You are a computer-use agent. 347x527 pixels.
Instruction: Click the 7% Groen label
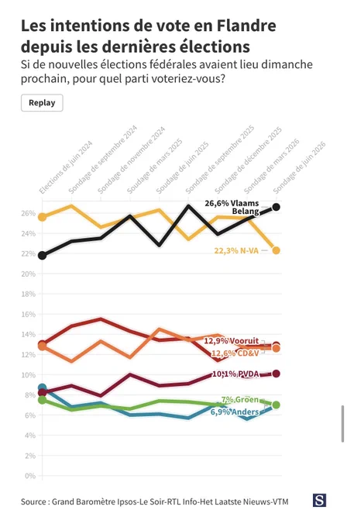[x=240, y=400]
